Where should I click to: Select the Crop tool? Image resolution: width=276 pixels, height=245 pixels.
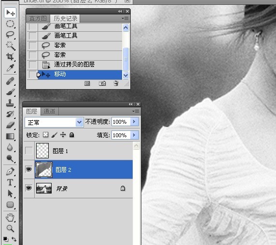pos(10,57)
